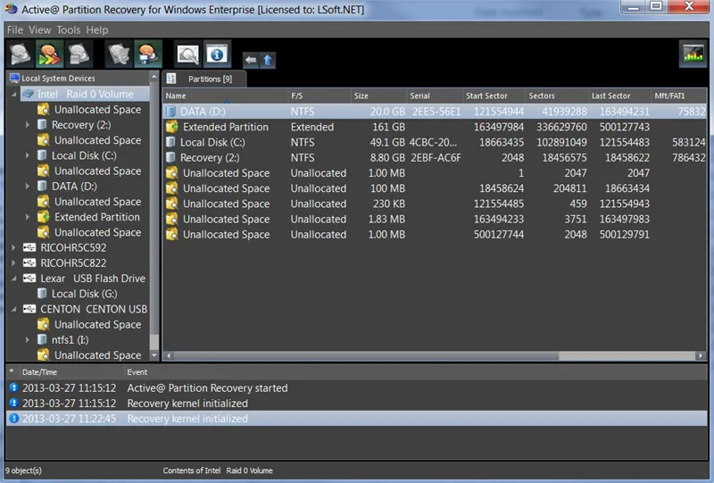Viewport: 714px width, 483px height.
Task: Select Extended Partition row in the partitions list
Action: [x=225, y=127]
